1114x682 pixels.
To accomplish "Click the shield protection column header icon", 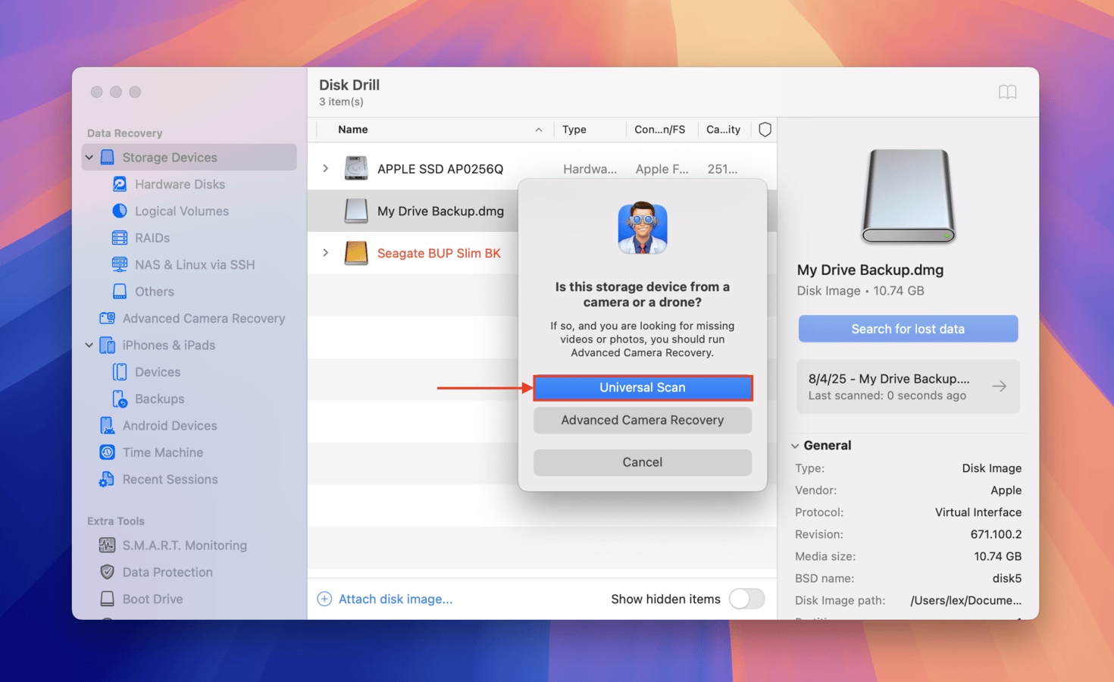I will (765, 130).
